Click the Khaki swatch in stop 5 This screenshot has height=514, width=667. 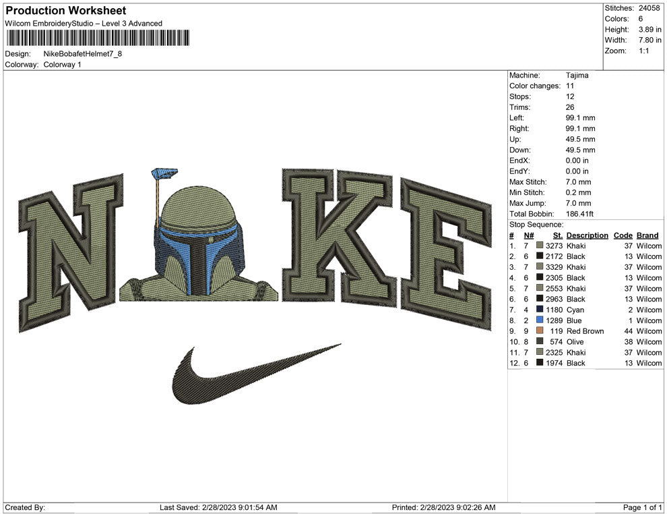click(x=540, y=288)
